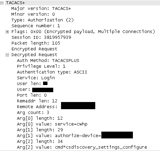Collapse the Decrypted Request section
The width and height of the screenshot is (160, 151).
coord(7,55)
